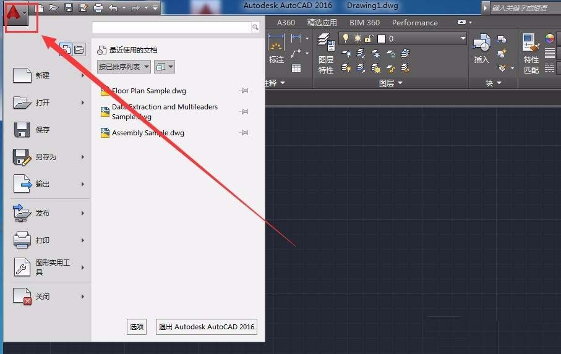
Task: Click 标注 dimension tool
Action: coord(276,49)
